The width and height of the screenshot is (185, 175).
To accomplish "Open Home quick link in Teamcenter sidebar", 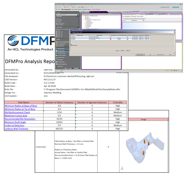I will point(58,18).
